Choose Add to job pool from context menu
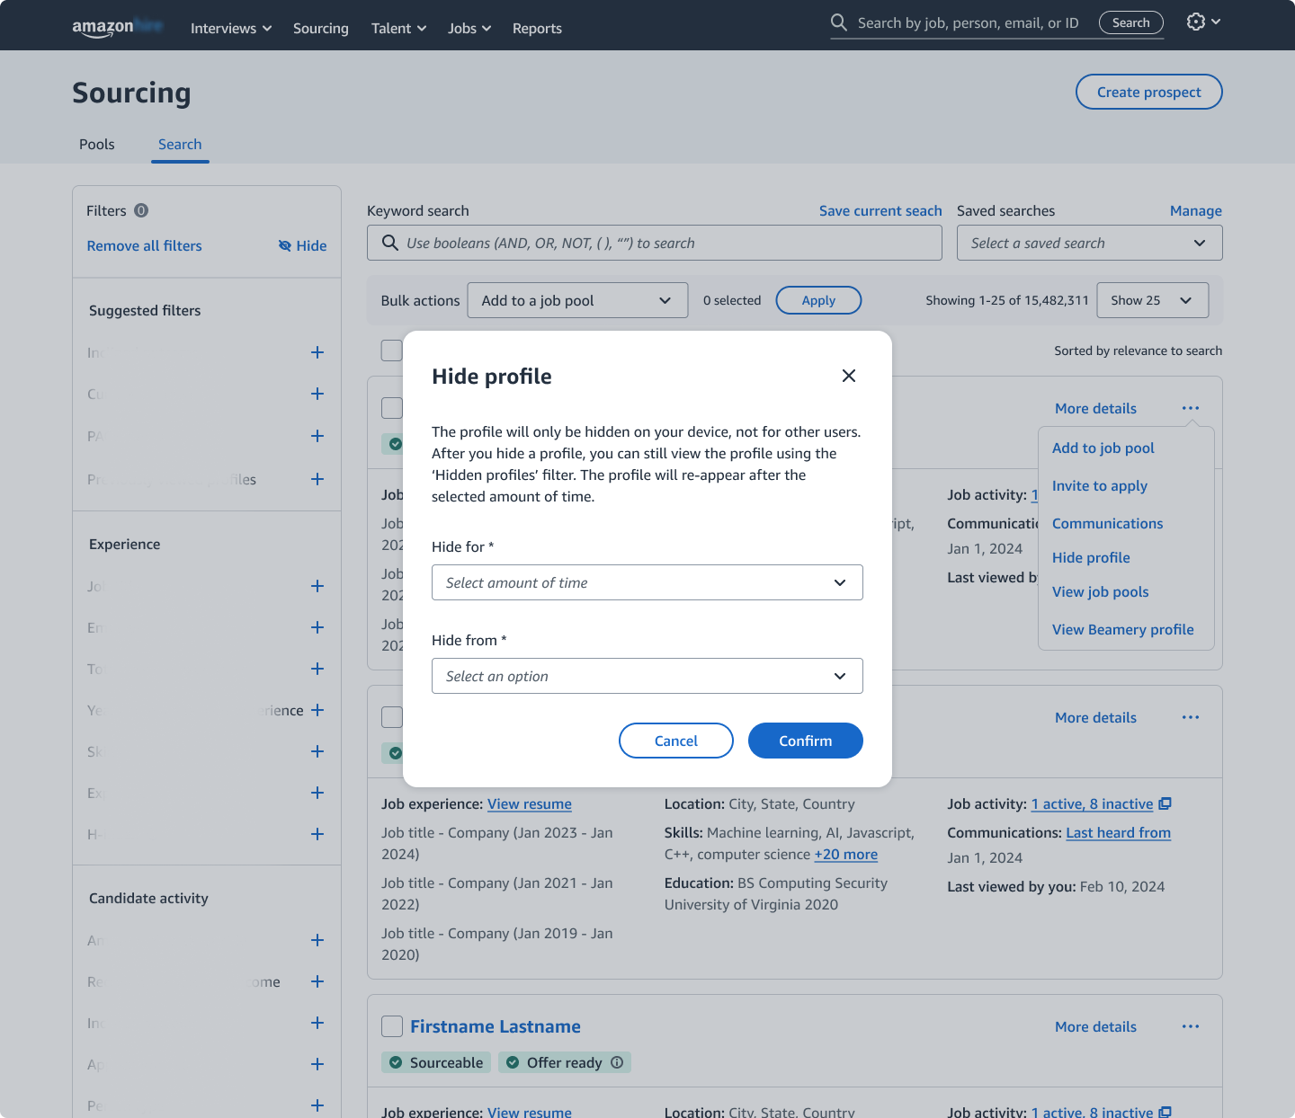Image resolution: width=1295 pixels, height=1118 pixels. click(1103, 448)
